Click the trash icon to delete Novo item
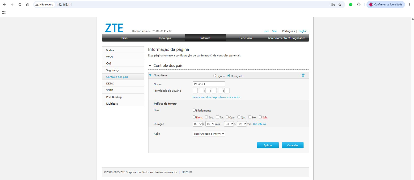The height and width of the screenshot is (180, 414). (303, 75)
